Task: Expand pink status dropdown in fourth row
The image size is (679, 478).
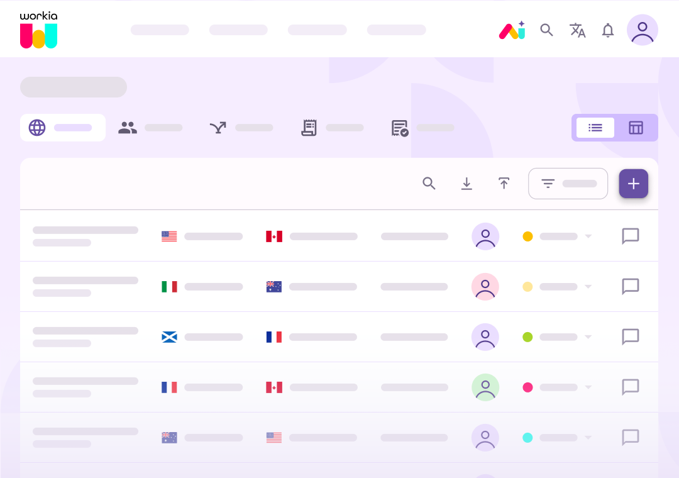Action: [x=588, y=387]
